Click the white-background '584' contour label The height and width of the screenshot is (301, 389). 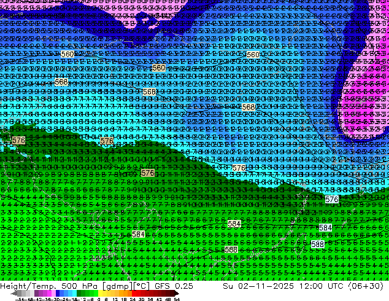point(325,227)
